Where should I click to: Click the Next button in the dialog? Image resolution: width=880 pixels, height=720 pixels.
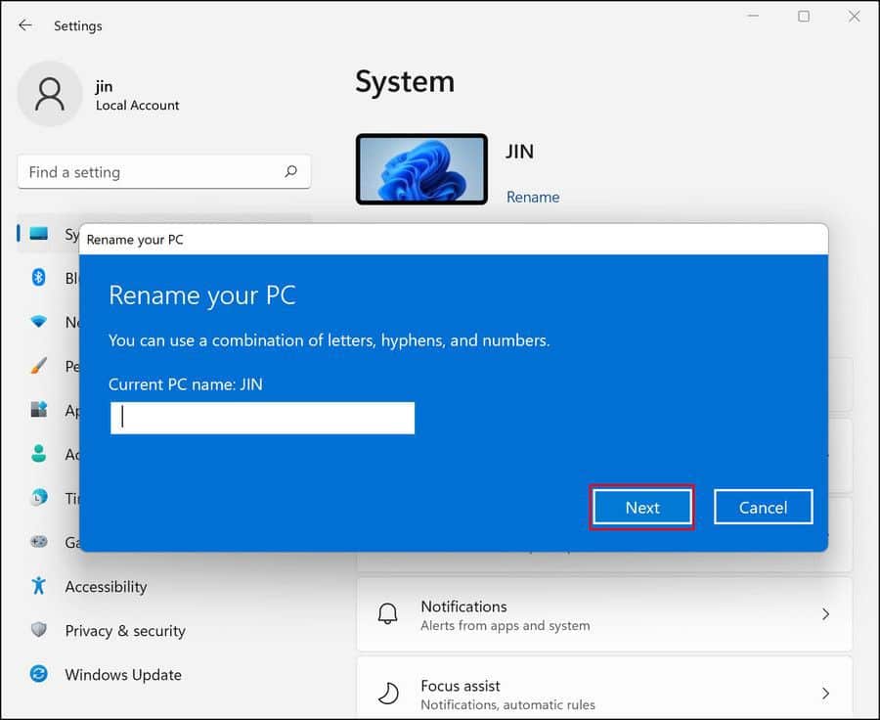[641, 507]
